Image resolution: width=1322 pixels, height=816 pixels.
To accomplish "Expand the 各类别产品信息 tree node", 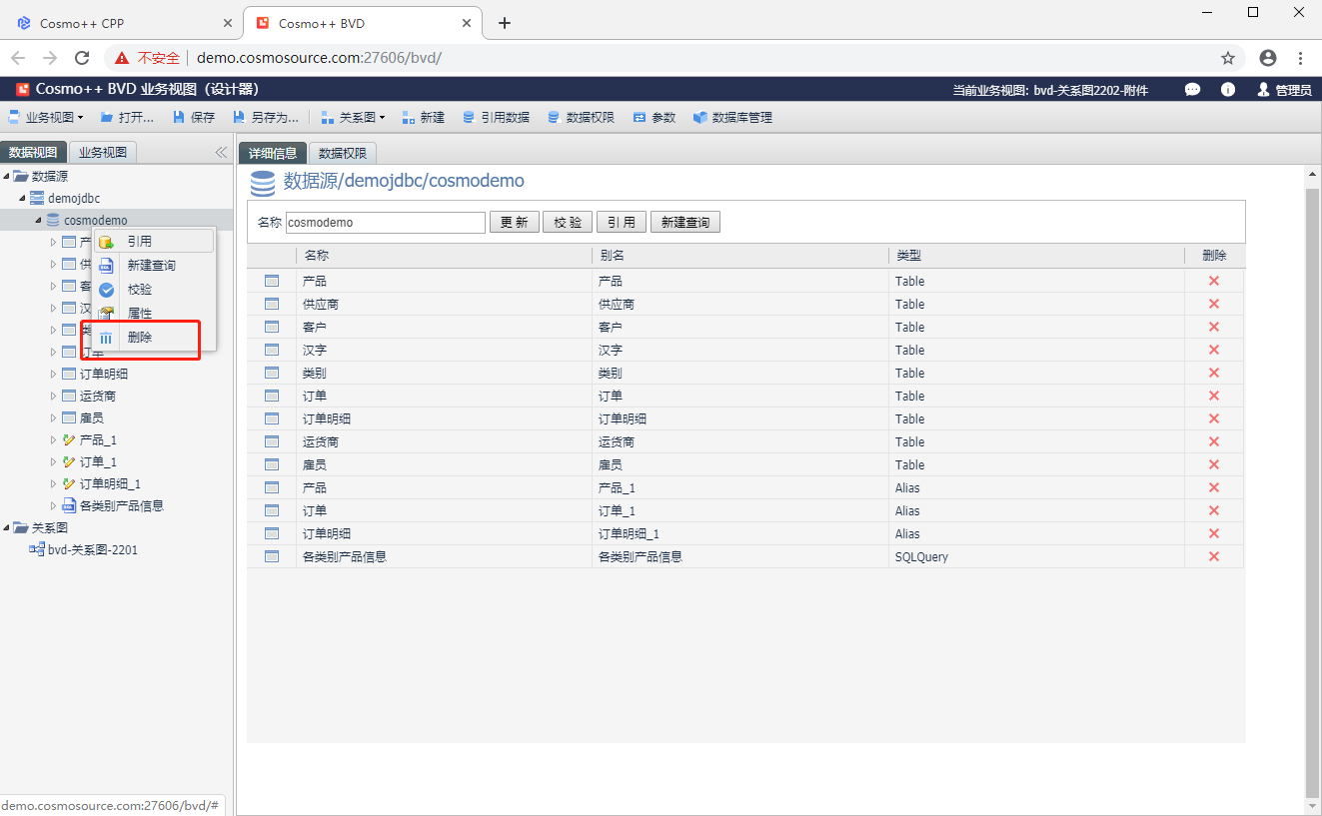I will coord(54,505).
